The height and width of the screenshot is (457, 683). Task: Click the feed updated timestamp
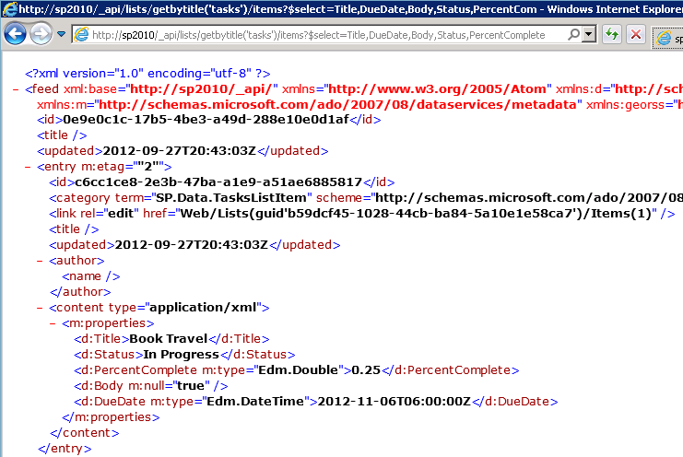[180, 150]
